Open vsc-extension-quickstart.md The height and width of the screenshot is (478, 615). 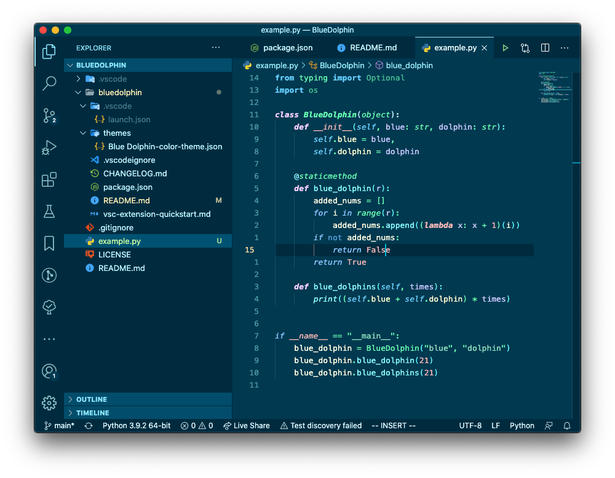pyautogui.click(x=148, y=214)
